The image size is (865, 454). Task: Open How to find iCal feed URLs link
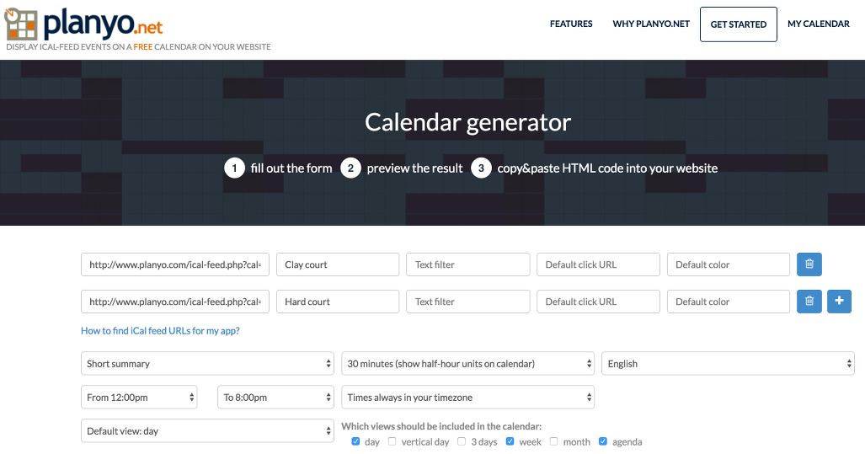click(x=160, y=331)
